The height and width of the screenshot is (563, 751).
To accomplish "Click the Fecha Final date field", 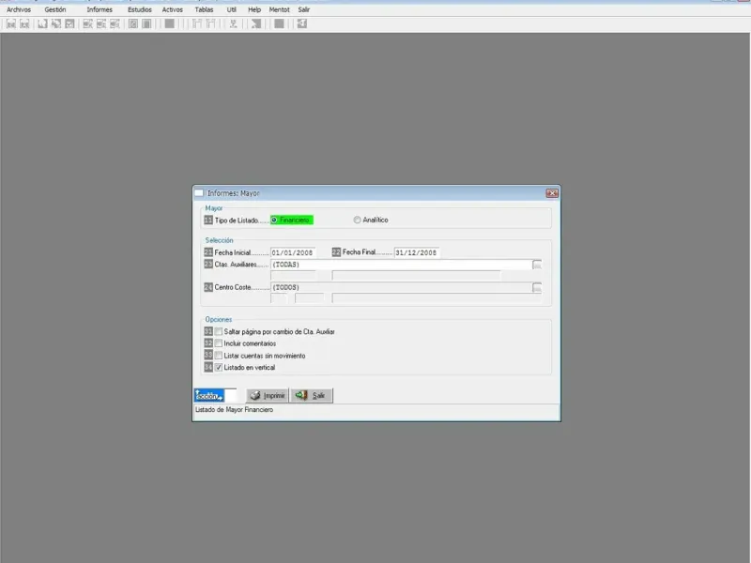I will [416, 252].
